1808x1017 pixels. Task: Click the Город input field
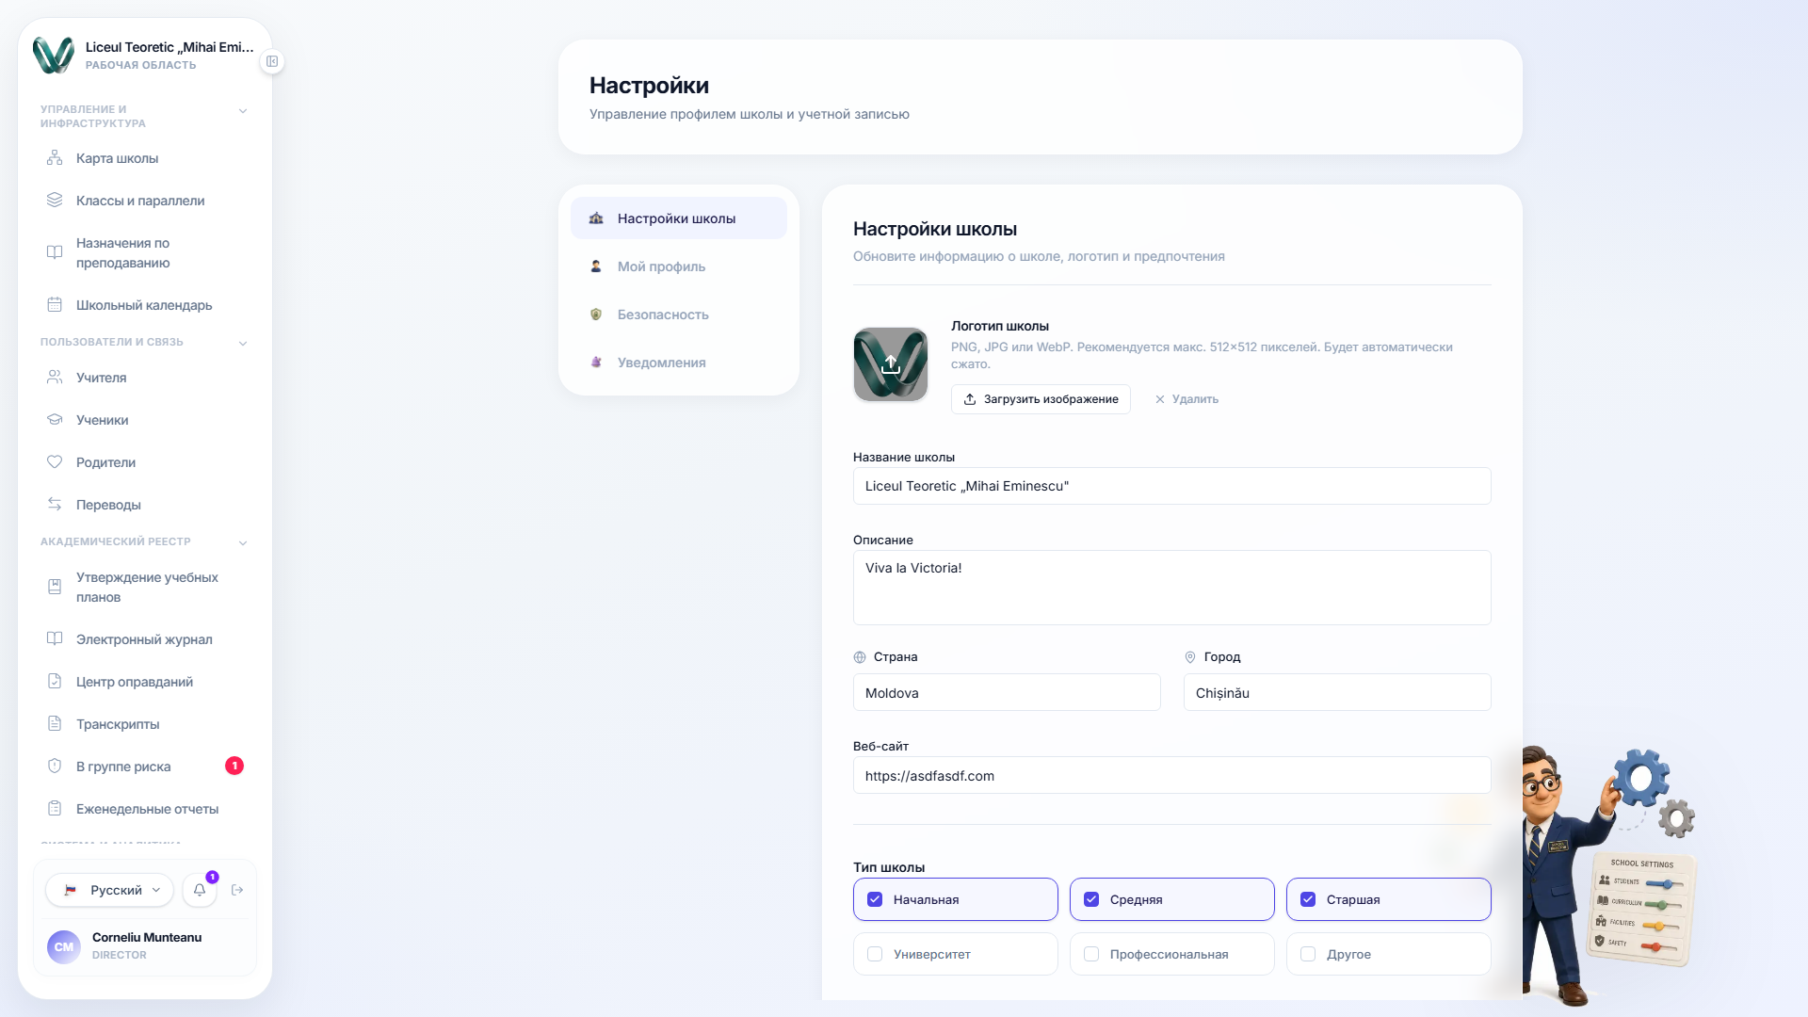pos(1337,693)
